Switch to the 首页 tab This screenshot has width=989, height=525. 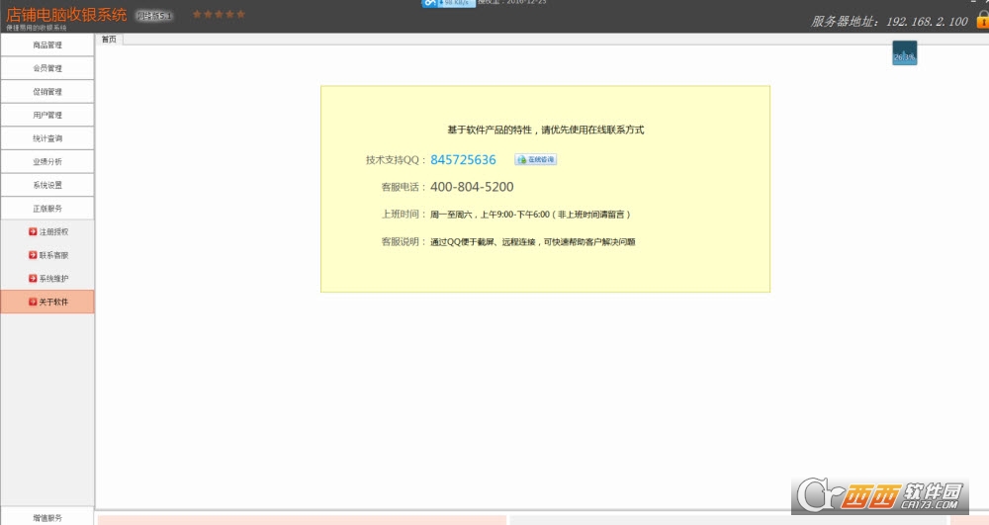point(109,40)
